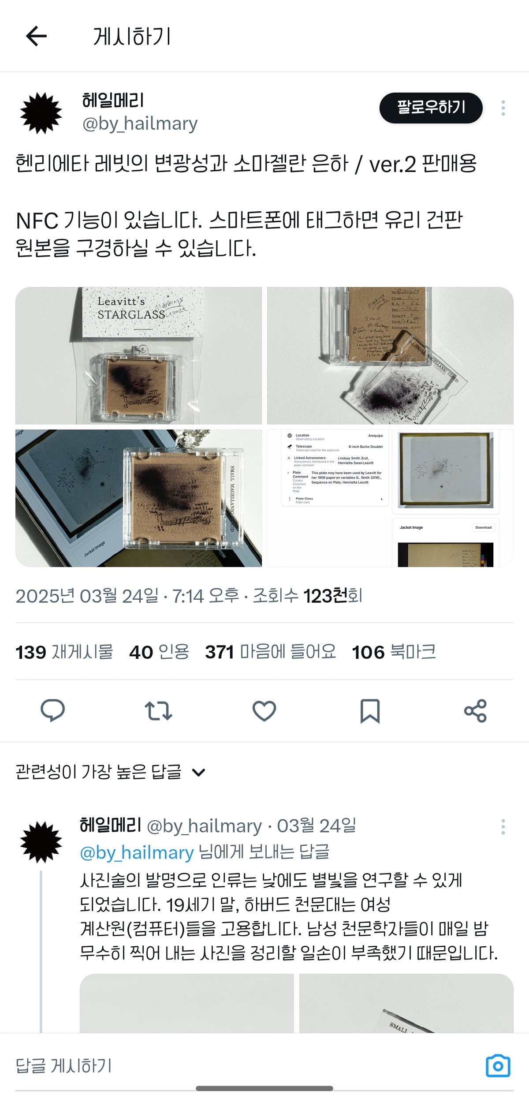Open more options on the reply
This screenshot has height=1098, width=529.
point(503,827)
